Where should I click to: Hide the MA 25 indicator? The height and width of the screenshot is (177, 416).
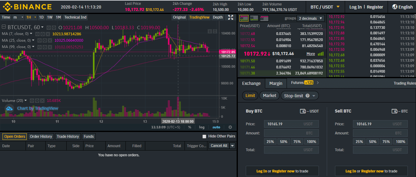point(40,40)
